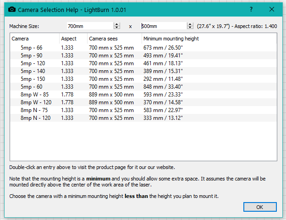Increase machine width with up spinner arrow
This screenshot has width=286, height=220.
tap(117, 24)
